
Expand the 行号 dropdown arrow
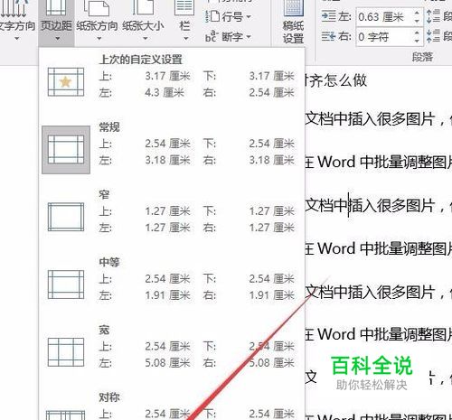click(x=249, y=16)
